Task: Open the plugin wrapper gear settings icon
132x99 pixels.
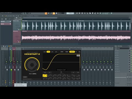Action: click(24, 49)
